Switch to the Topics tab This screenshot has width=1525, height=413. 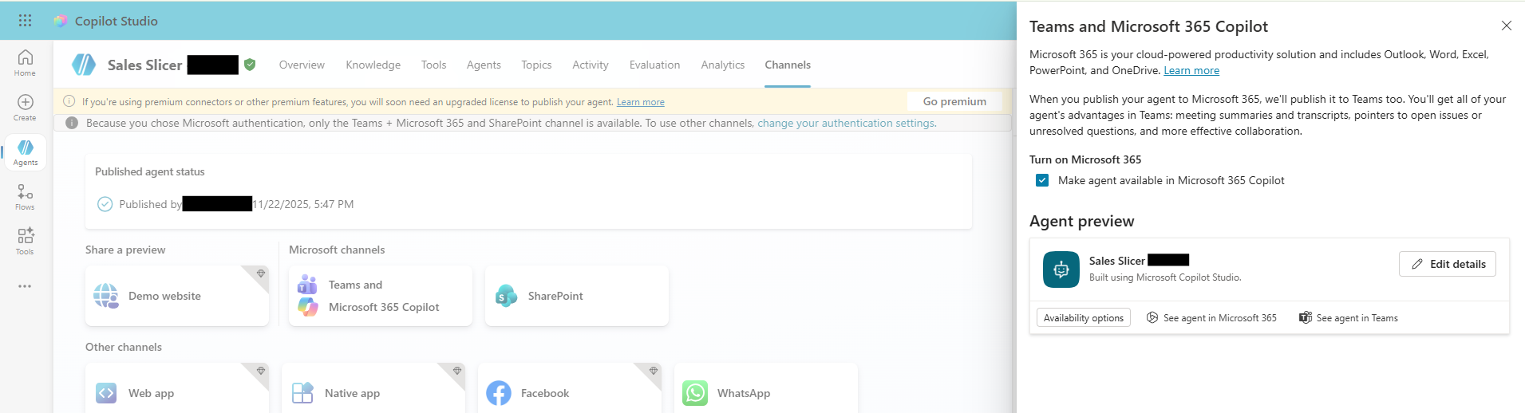point(536,65)
